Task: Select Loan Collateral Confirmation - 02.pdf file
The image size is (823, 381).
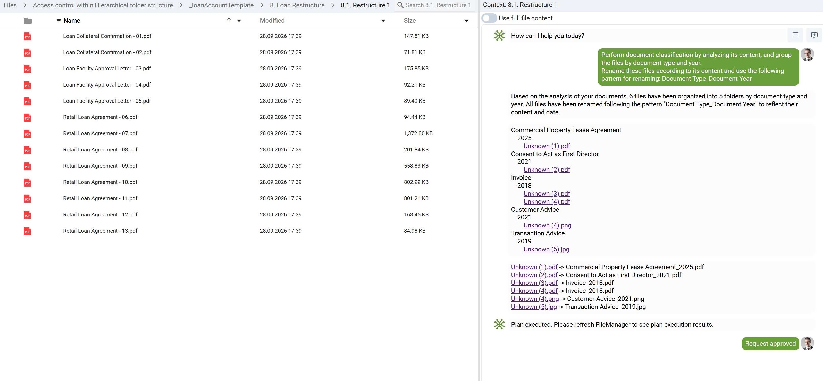Action: click(x=107, y=52)
